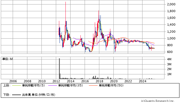This screenshot has width=180, height=102.
Task: Click the red 50-period moving average legend line
Action: click(x=93, y=85)
